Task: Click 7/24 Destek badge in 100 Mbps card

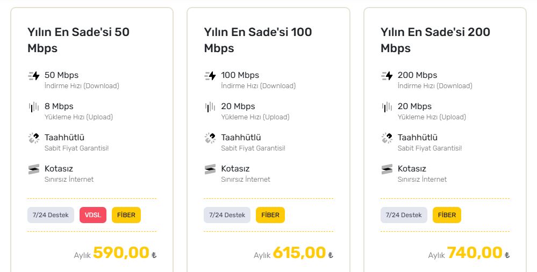Action: [227, 215]
